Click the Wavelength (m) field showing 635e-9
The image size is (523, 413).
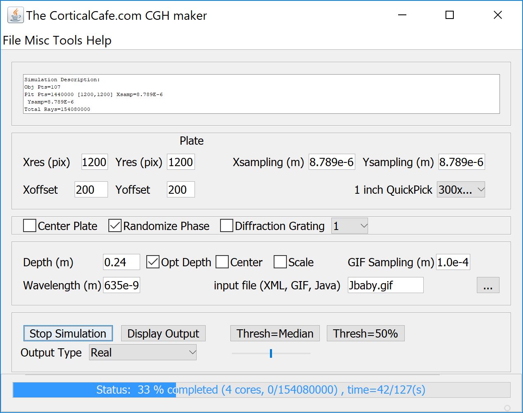coord(122,285)
